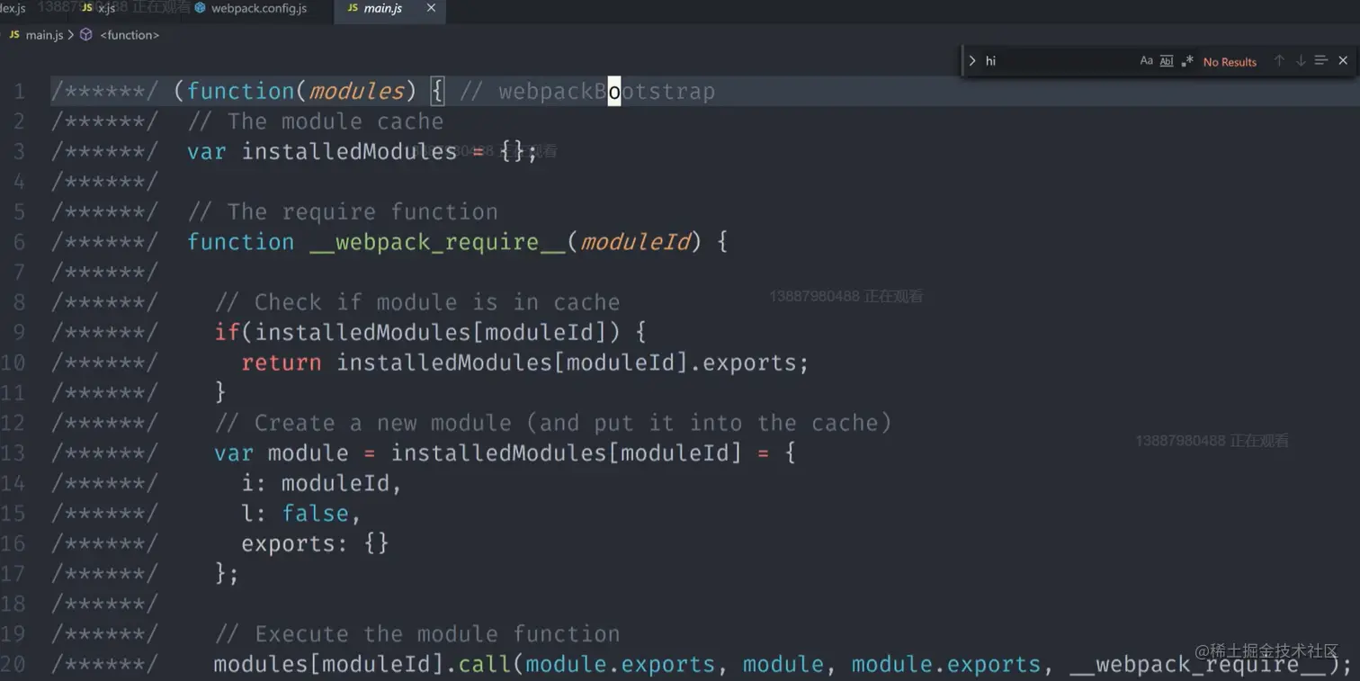Image resolution: width=1360 pixels, height=681 pixels.
Task: Click '__webpack_require__' on line 6
Action: click(x=438, y=242)
